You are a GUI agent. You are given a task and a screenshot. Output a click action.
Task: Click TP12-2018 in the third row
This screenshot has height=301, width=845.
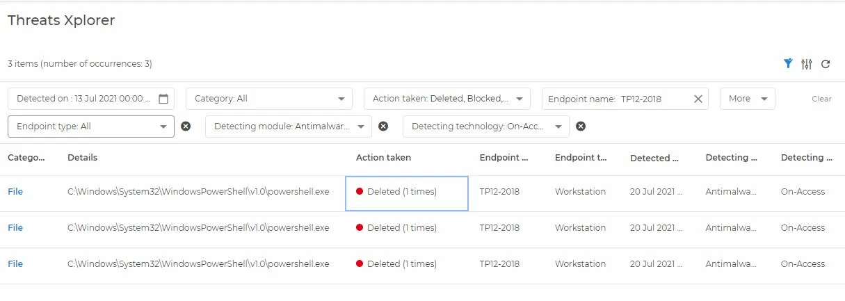click(499, 263)
